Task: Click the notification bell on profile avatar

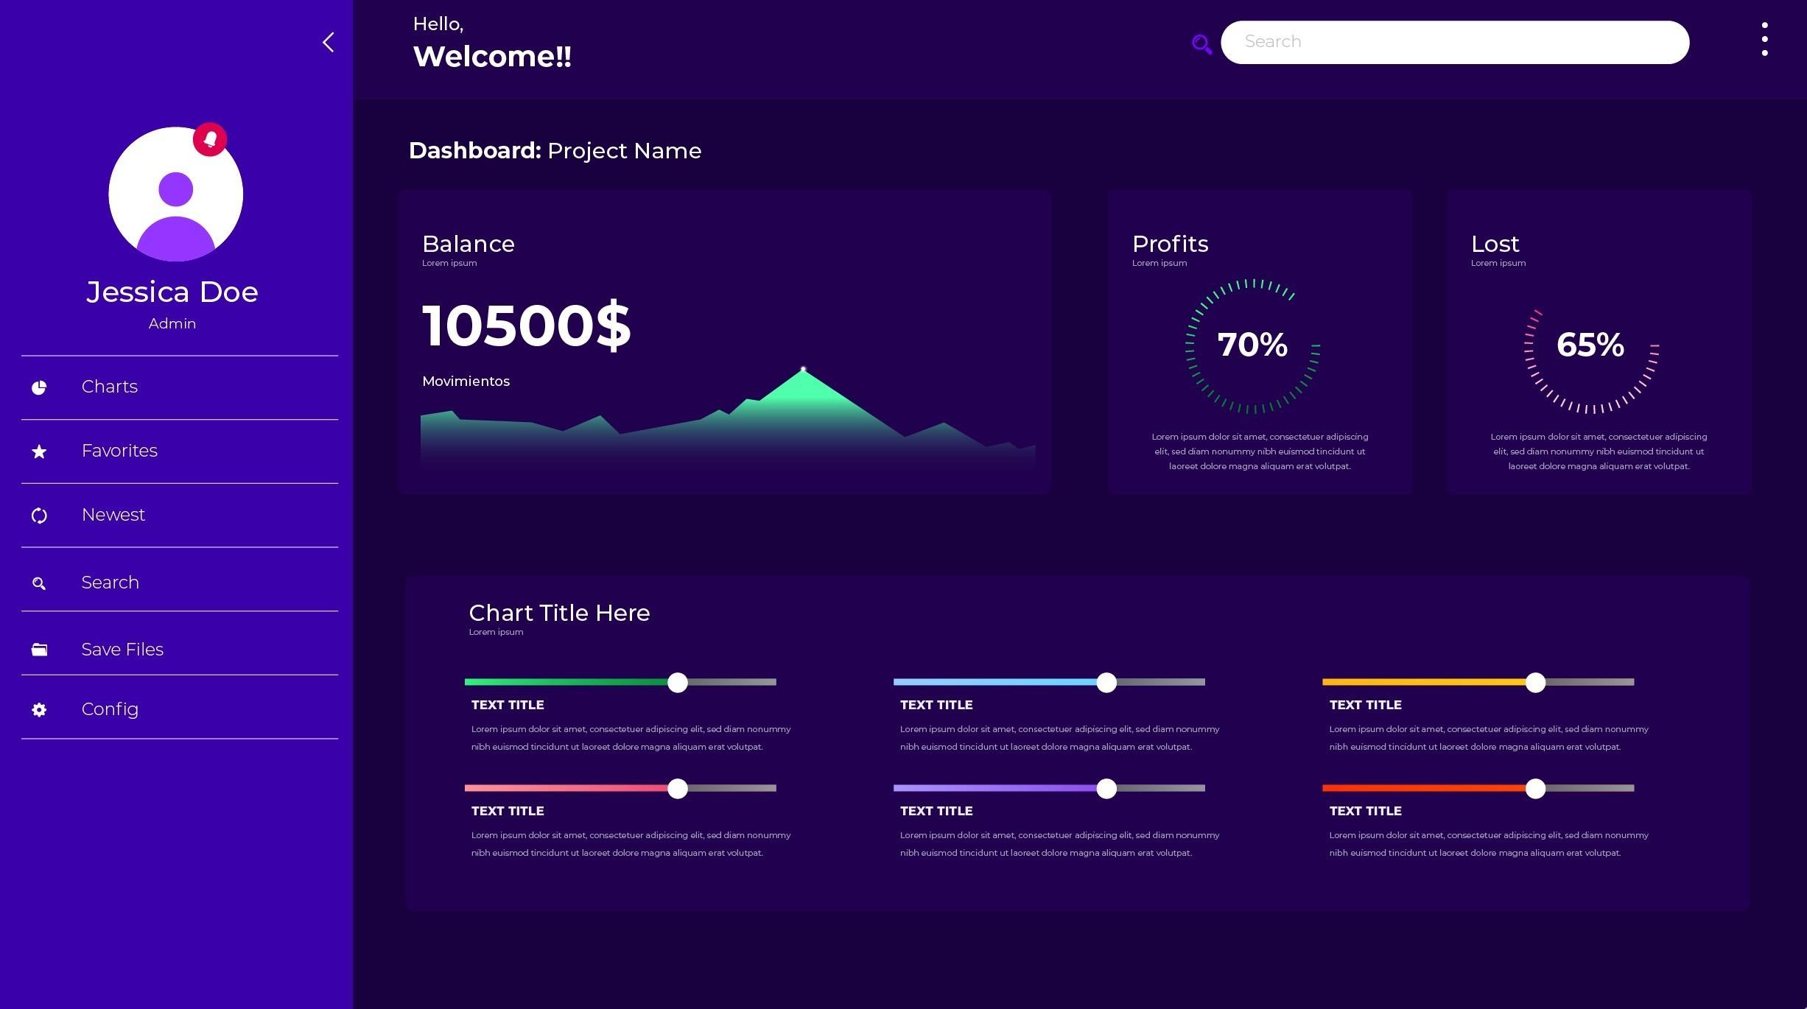Action: point(210,138)
